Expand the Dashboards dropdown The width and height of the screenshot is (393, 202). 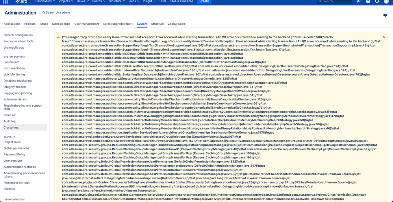tap(45, 1)
